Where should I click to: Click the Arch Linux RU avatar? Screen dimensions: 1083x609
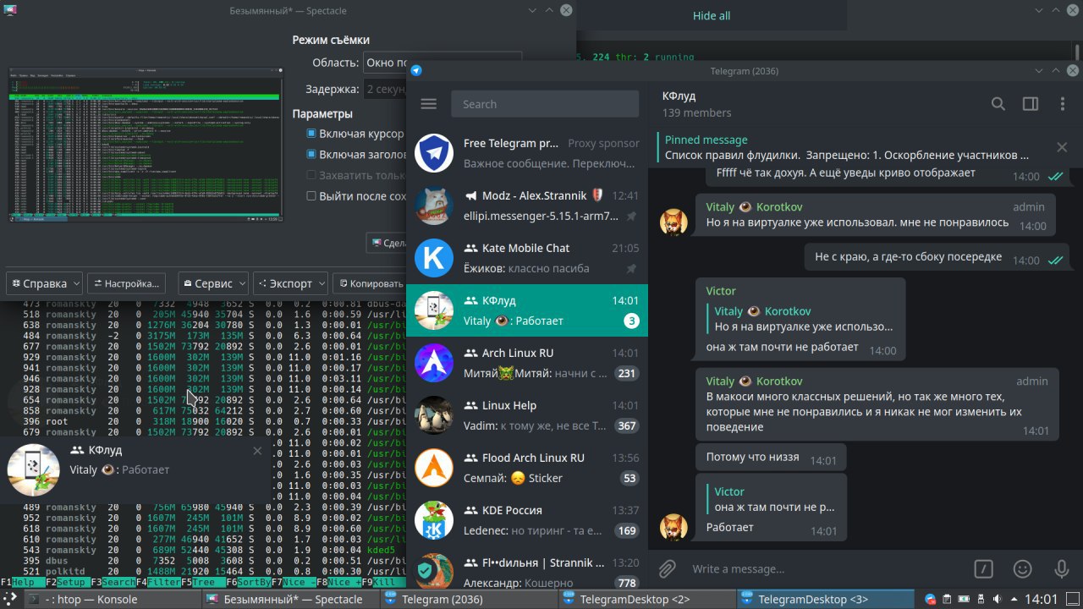click(435, 363)
